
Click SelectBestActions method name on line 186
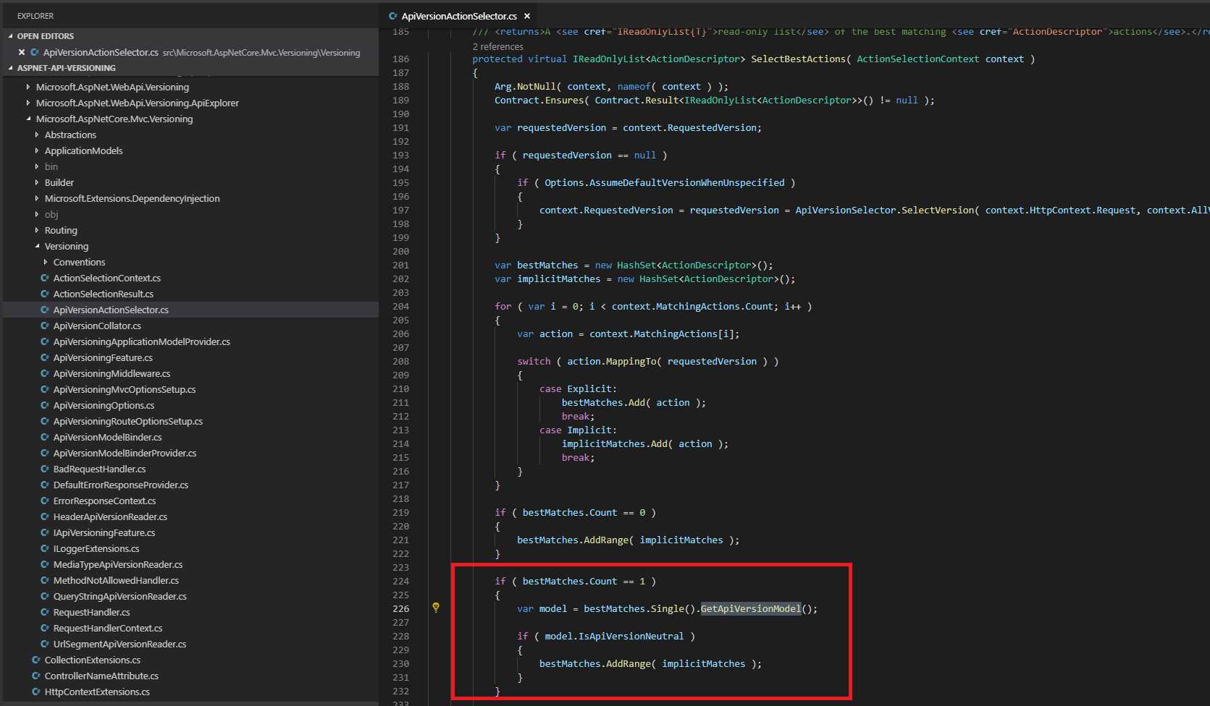pos(798,59)
